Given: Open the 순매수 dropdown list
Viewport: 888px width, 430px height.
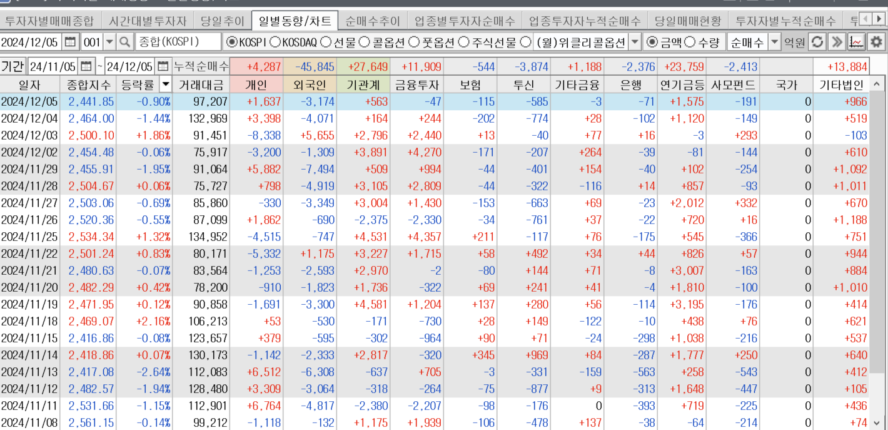Looking at the screenshot, I should click(x=774, y=43).
